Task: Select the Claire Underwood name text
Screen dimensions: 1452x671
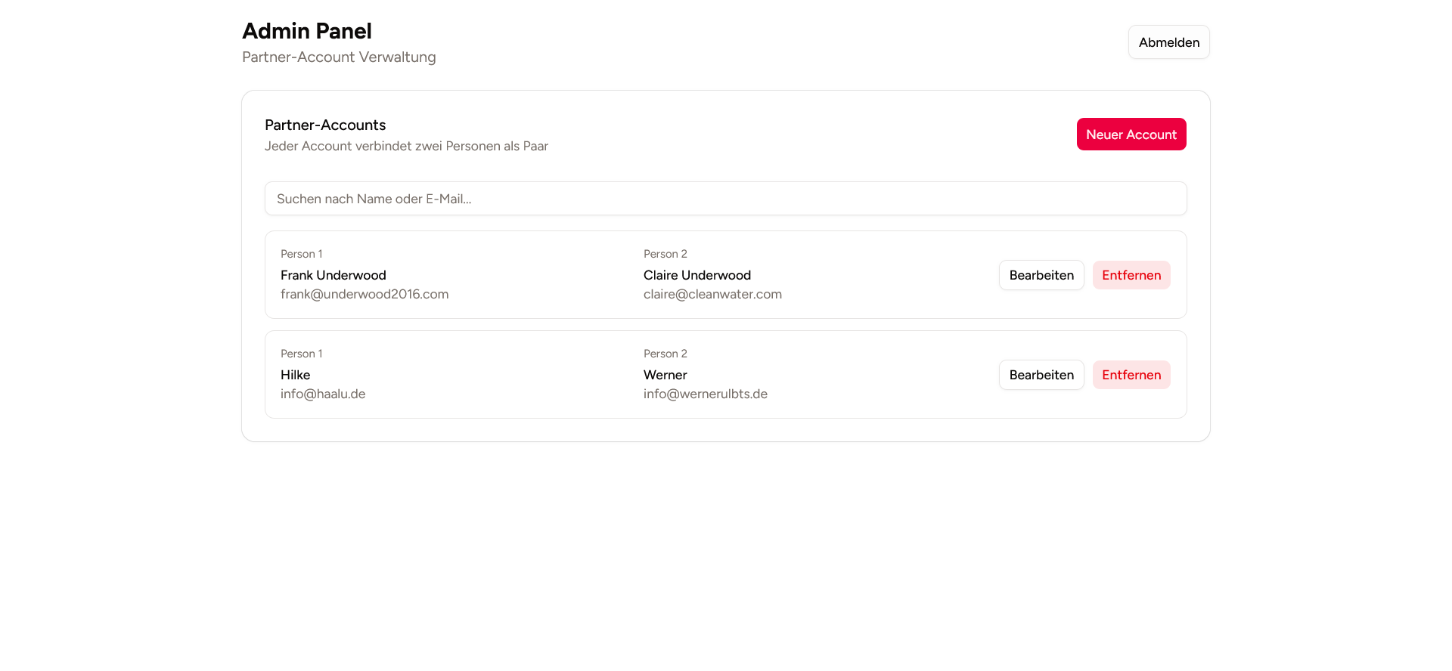Action: pyautogui.click(x=697, y=275)
